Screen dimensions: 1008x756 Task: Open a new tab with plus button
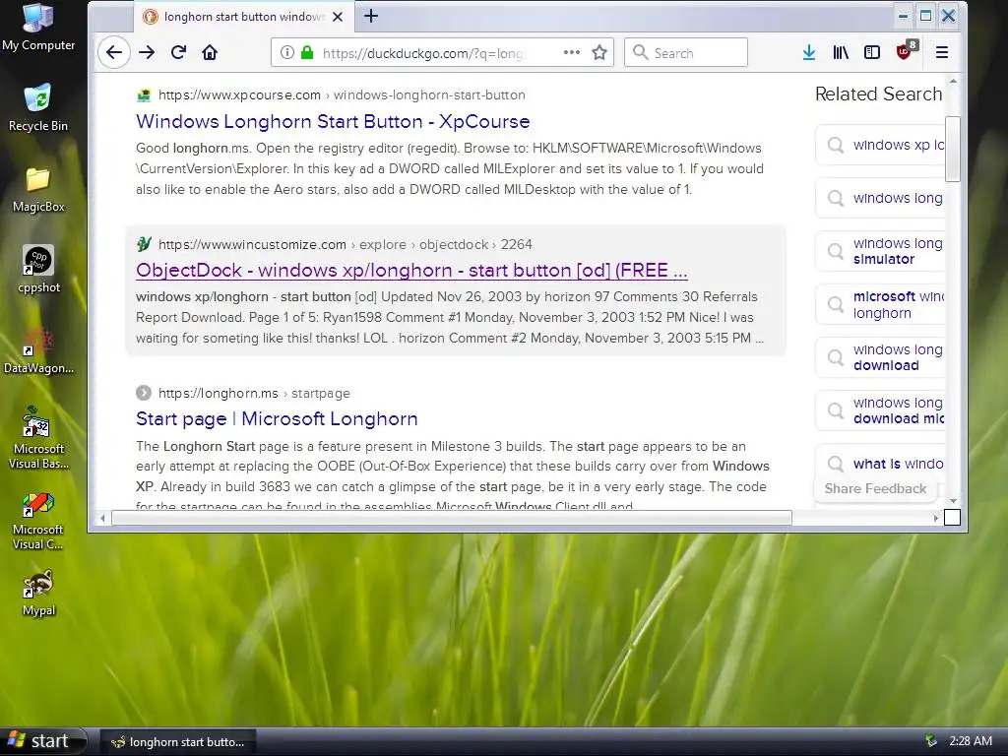[x=371, y=16]
